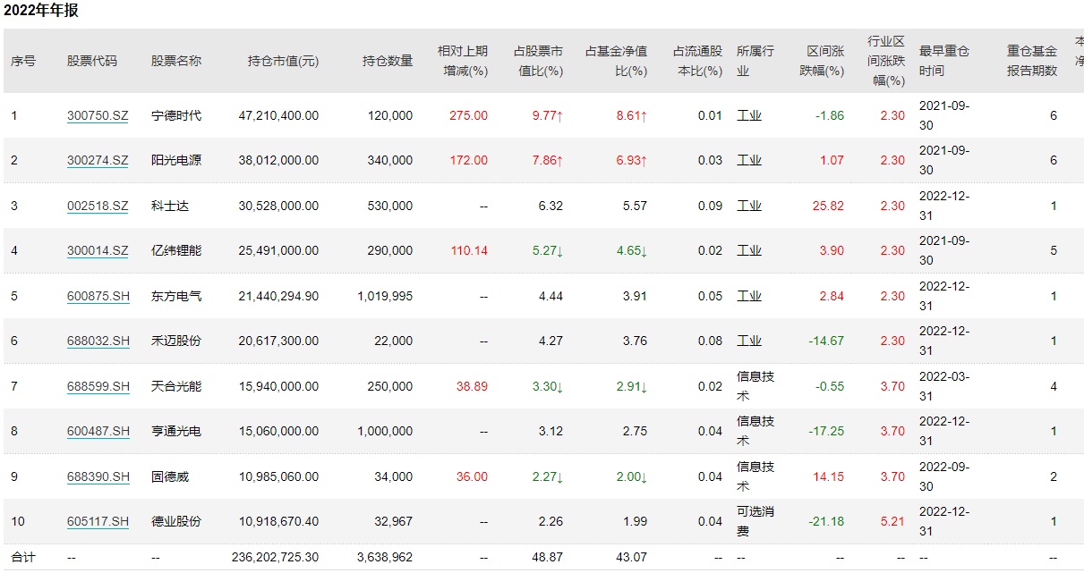
Task: Select stock name 亨通光电
Action: (176, 431)
